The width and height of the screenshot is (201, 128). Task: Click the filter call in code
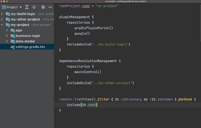103,99
